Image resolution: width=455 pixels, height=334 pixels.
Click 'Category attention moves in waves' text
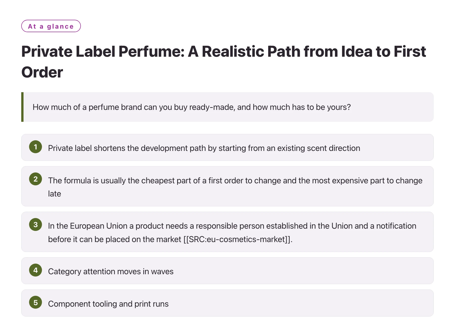click(x=111, y=271)
